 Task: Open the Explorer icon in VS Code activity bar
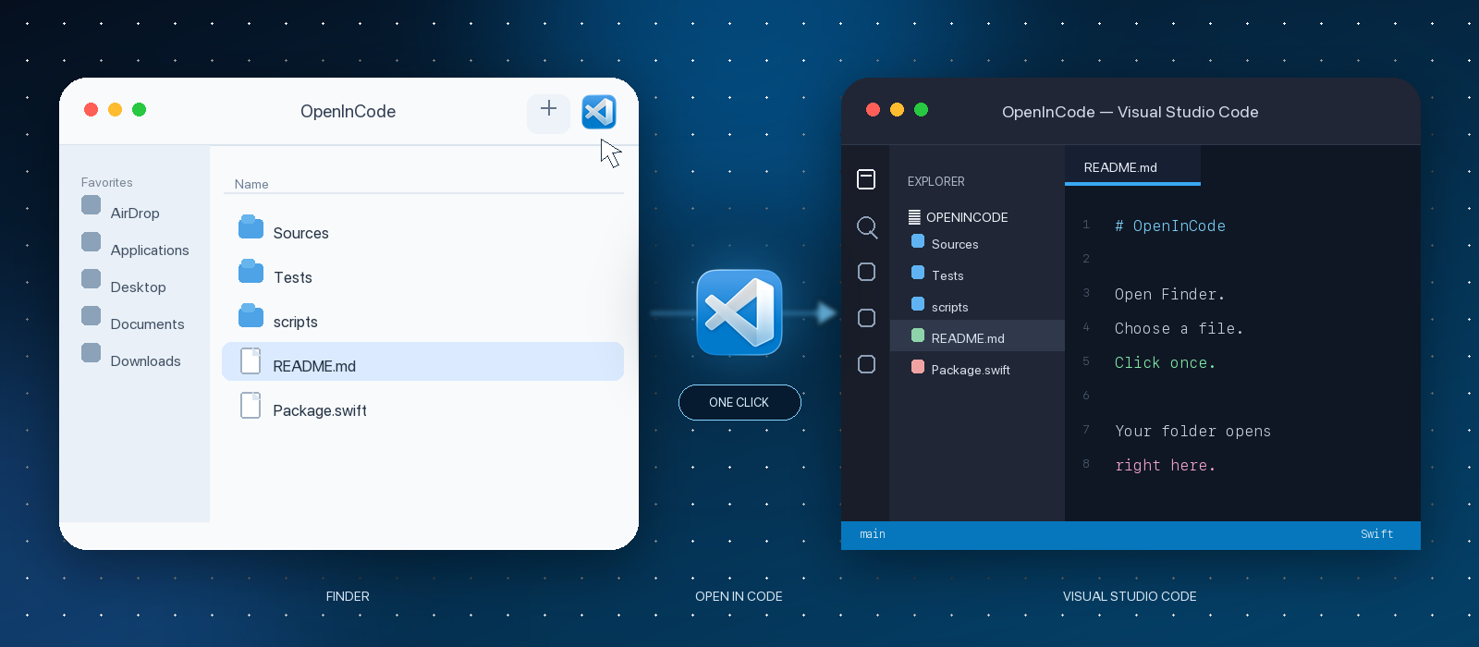866,179
